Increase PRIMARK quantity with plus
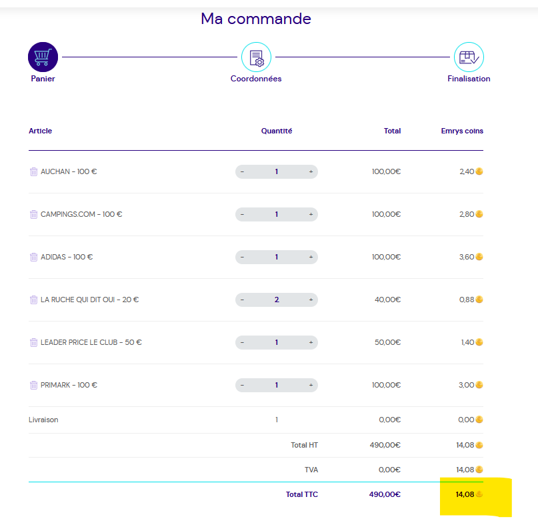 coord(311,385)
